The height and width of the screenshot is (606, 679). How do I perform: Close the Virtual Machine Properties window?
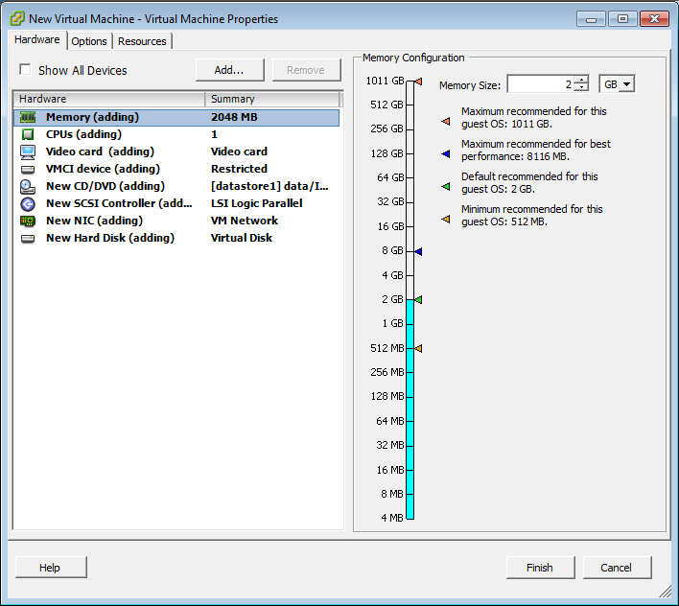[x=654, y=19]
